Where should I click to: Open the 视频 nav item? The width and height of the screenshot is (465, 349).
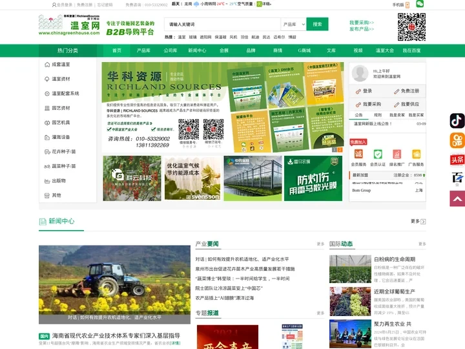(358, 50)
